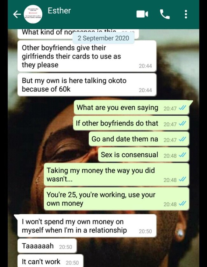Select the 'It can't work' message bubble

(50, 261)
